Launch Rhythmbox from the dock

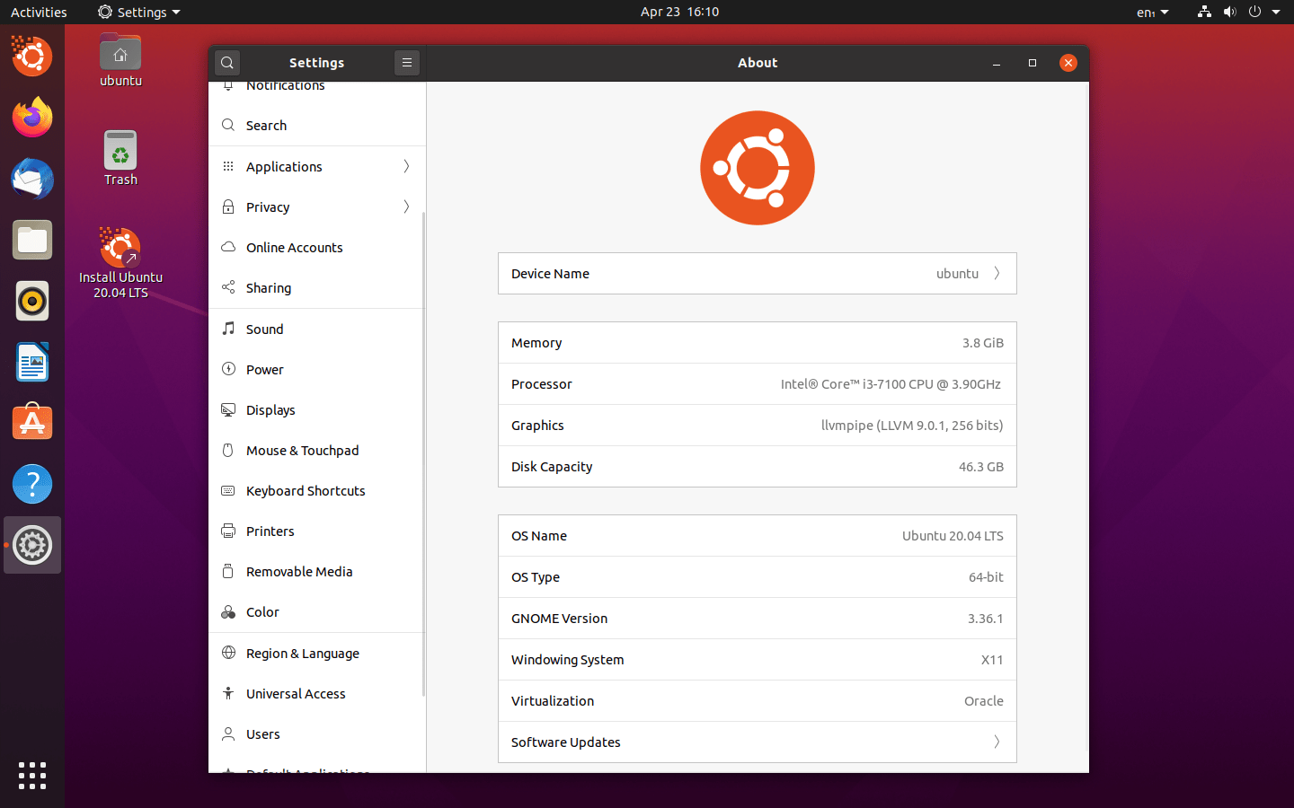32,301
